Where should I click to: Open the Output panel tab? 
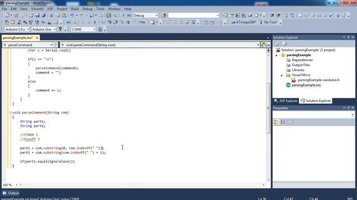coord(11,193)
